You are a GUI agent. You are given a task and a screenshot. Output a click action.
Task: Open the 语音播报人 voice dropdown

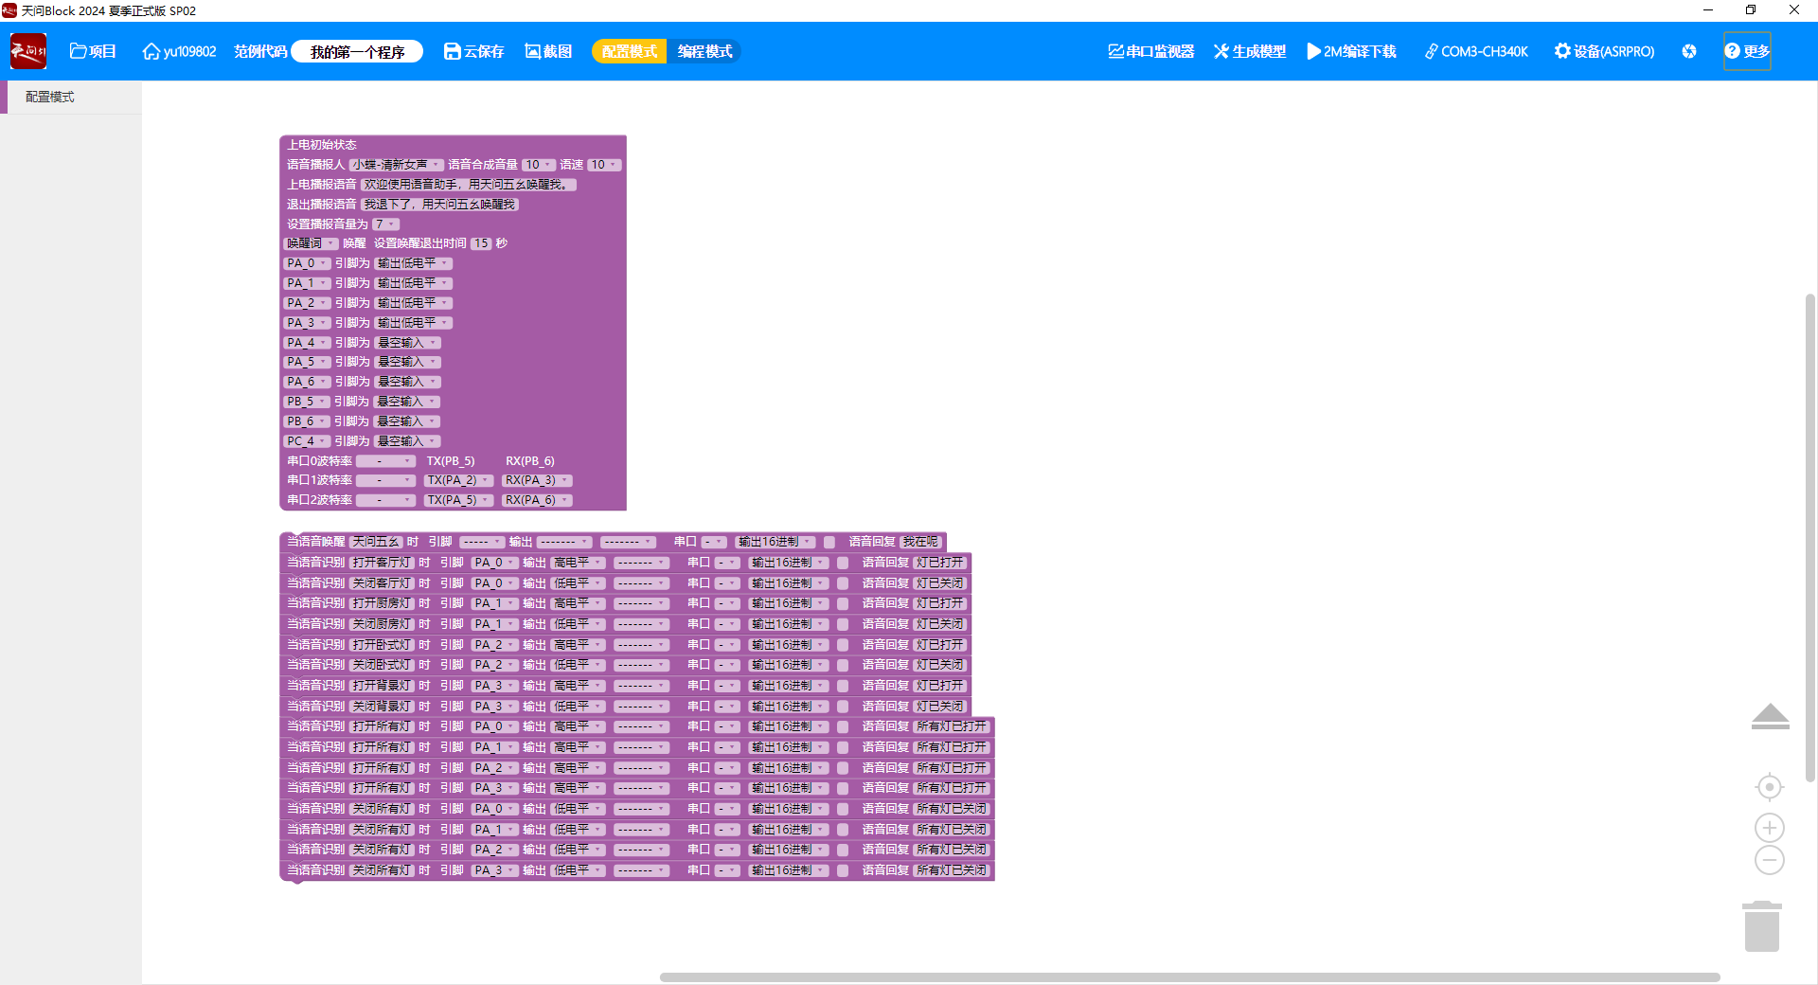click(396, 165)
